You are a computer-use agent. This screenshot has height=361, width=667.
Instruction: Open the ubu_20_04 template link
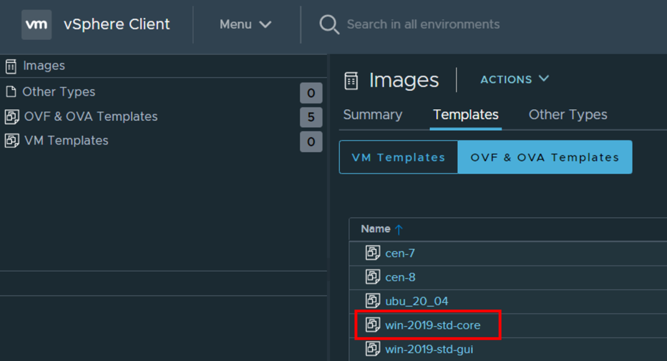(x=416, y=301)
